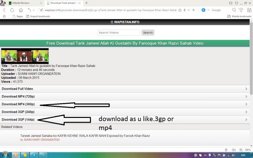Open the browser home page icon
The width and height of the screenshot is (253, 158).
(21, 10)
